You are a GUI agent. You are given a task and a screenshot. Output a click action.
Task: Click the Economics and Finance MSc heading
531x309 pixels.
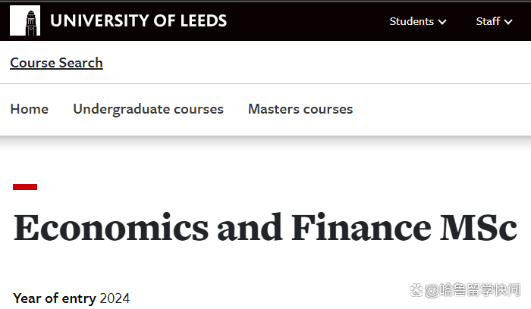point(265,228)
